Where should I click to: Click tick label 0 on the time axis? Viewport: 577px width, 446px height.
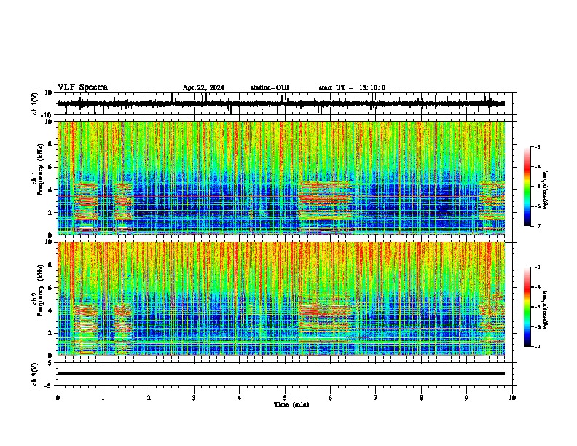(x=58, y=398)
